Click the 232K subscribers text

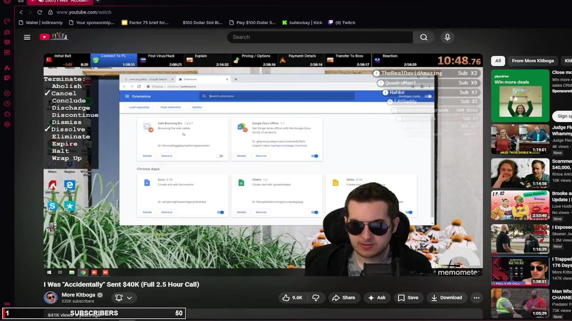pos(78,301)
